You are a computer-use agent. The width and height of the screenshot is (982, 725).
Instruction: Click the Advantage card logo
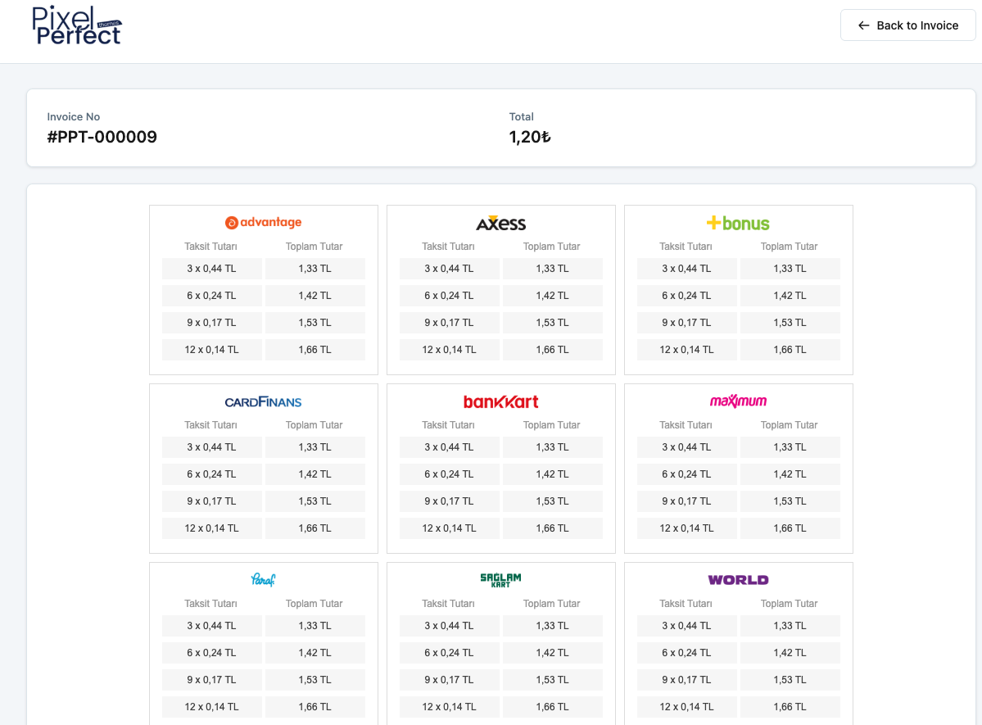coord(263,223)
